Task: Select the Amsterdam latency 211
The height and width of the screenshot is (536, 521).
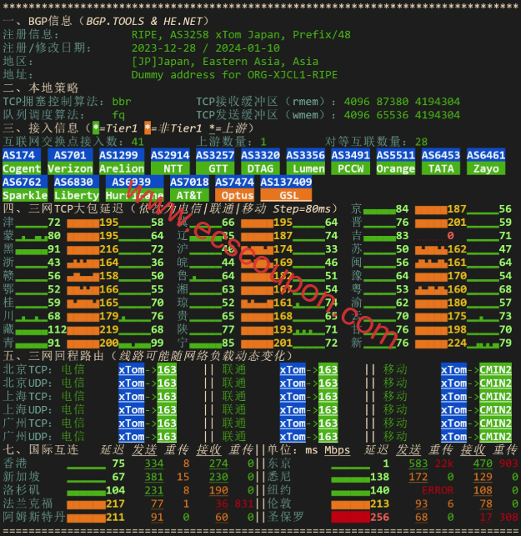Action: tap(115, 517)
